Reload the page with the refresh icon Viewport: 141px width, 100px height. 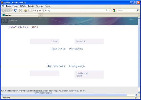[x=15, y=10]
